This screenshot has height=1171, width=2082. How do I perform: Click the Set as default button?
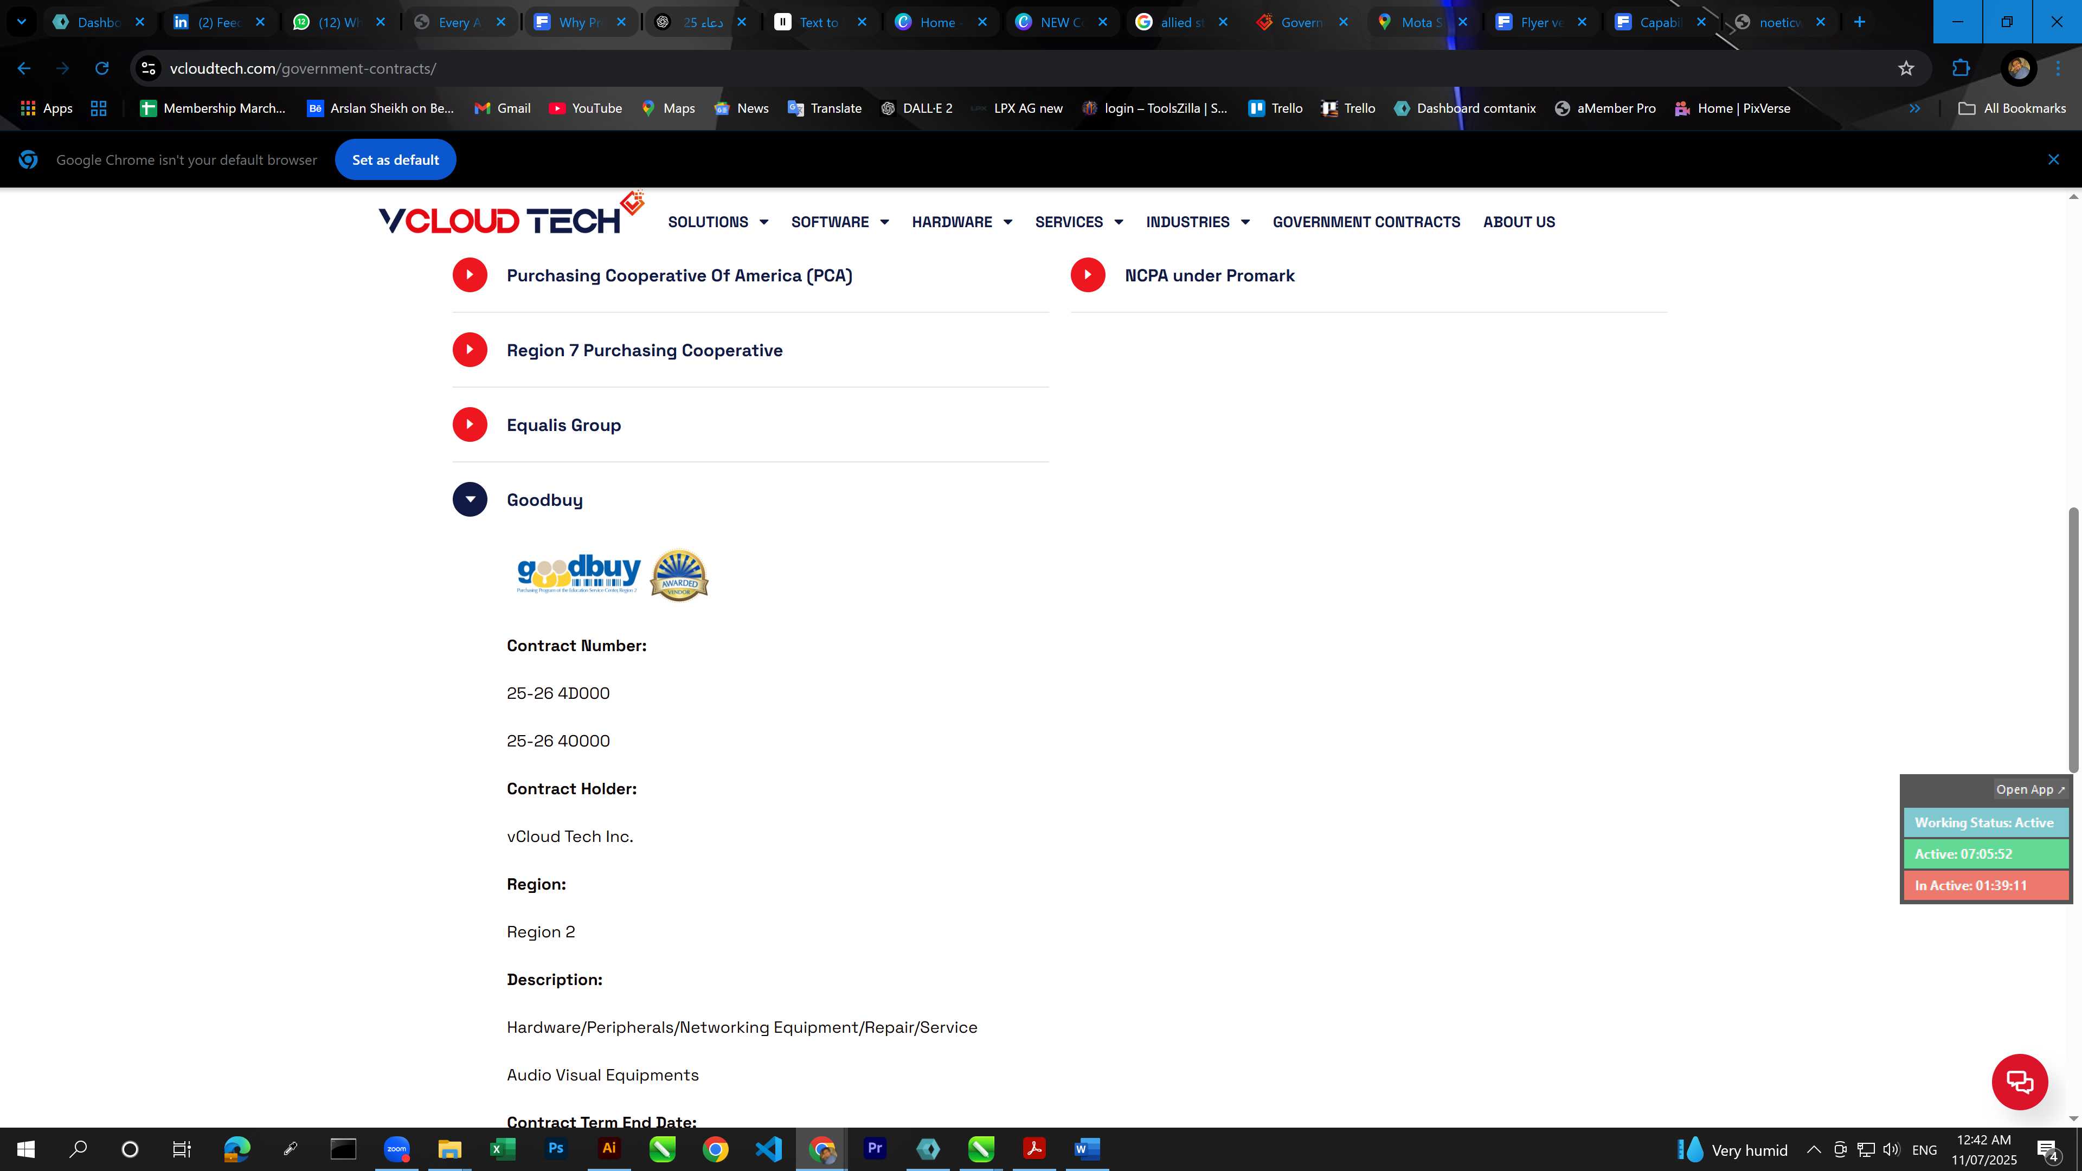coord(395,160)
